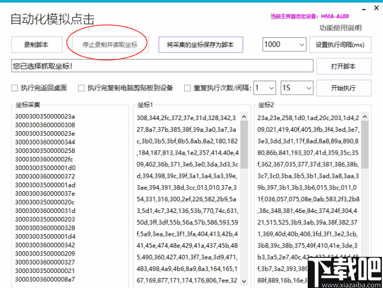Image resolution: width=383 pixels, height=288 pixels.
Task: Select row 300030036000037e
Action: pos(45,193)
